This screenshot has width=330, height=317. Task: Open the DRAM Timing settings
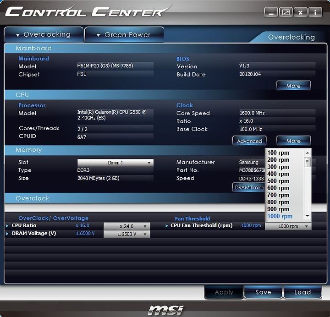point(249,187)
